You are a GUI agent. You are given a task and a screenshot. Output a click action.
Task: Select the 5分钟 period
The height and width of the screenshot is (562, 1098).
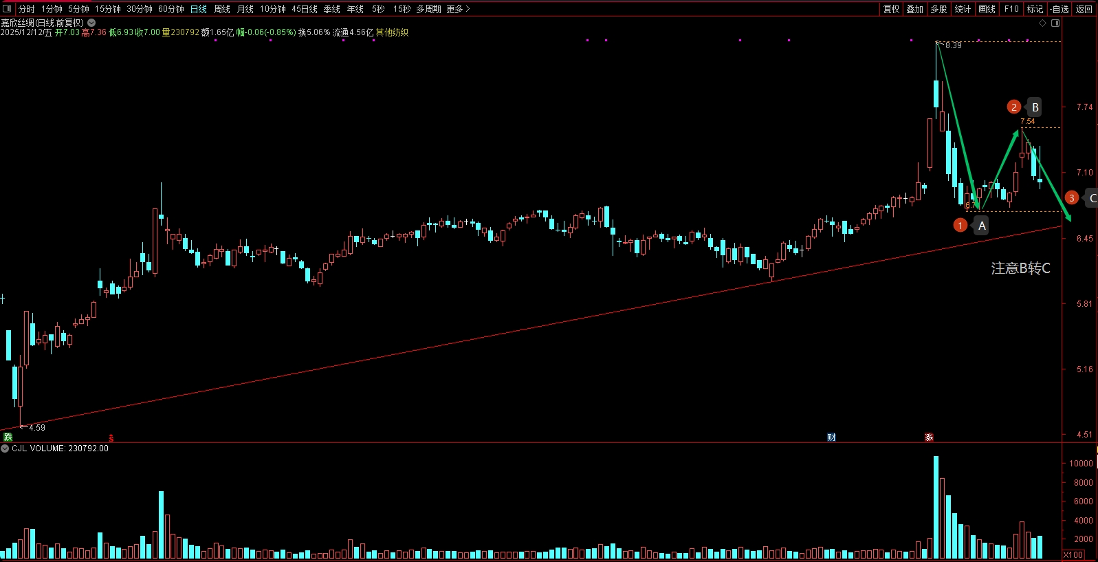[78, 9]
